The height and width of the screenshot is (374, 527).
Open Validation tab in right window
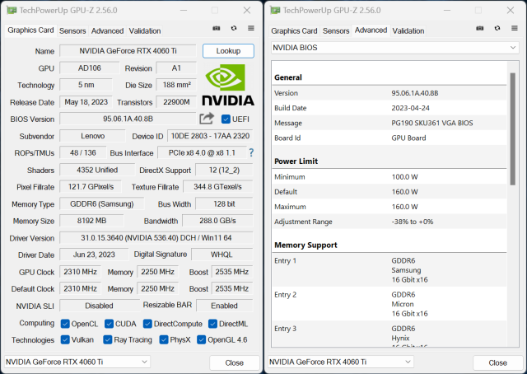point(408,31)
